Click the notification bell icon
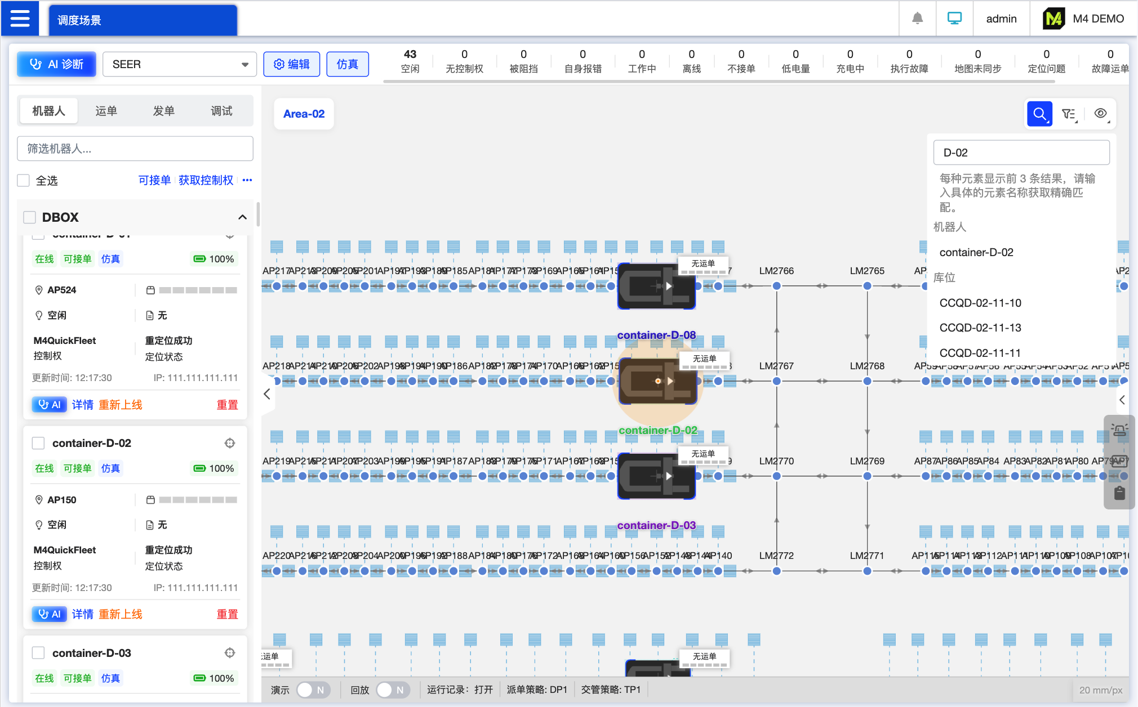1138x707 pixels. 917,19
